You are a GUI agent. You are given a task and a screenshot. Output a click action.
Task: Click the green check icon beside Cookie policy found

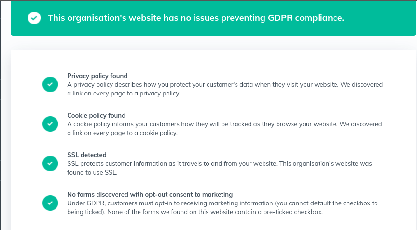50,124
